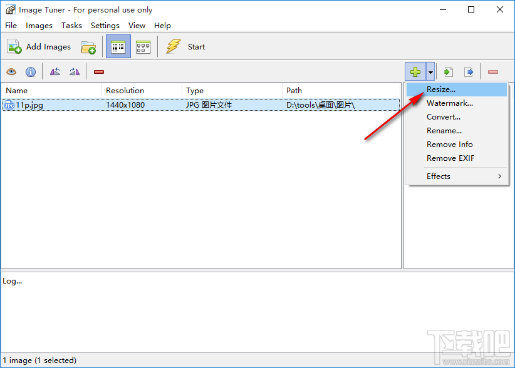
Task: Open the Images menu
Action: (39, 26)
